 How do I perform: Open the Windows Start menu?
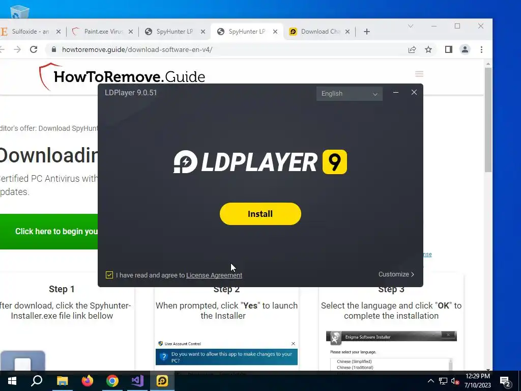(12, 381)
